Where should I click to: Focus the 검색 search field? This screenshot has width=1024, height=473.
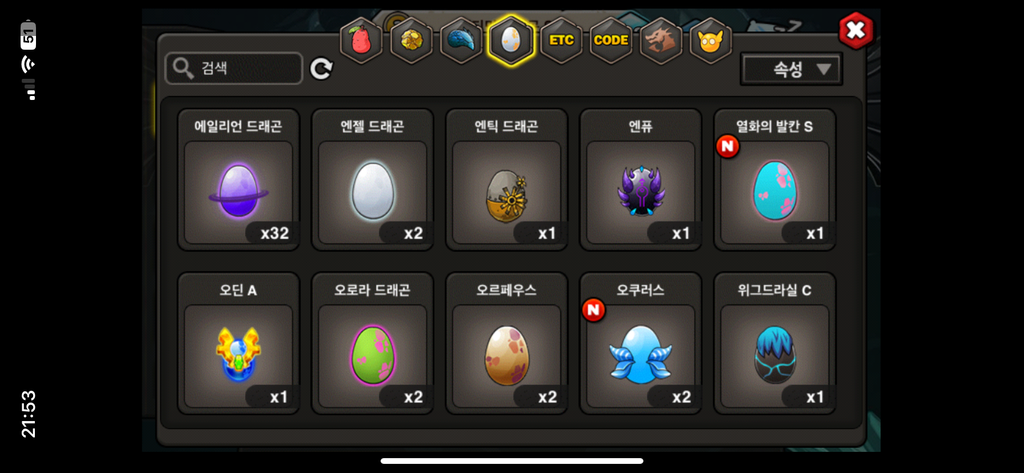click(234, 68)
